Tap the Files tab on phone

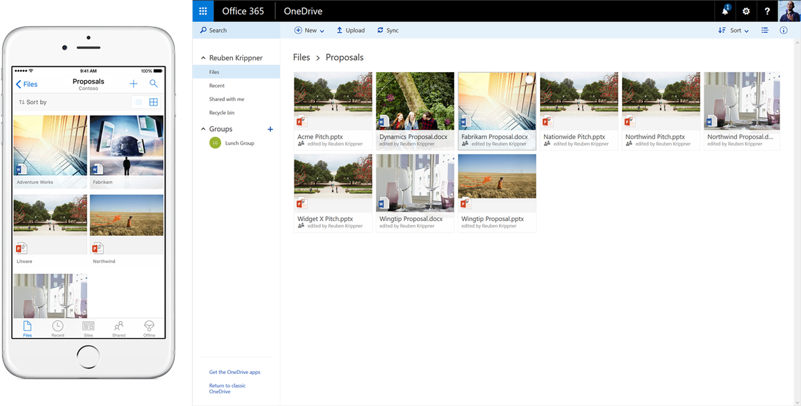[27, 329]
